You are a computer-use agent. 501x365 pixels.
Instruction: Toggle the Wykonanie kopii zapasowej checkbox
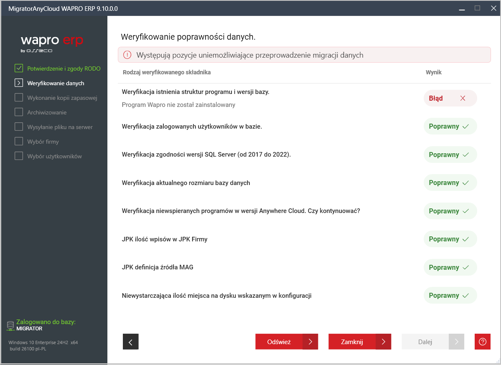pos(19,98)
